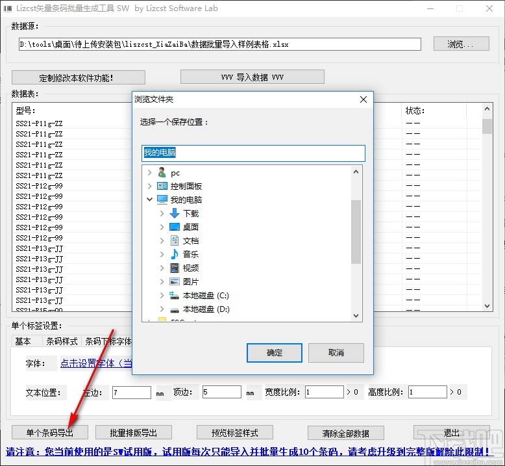
Task: Click the Local Disk (C:) drive icon
Action: 174,296
